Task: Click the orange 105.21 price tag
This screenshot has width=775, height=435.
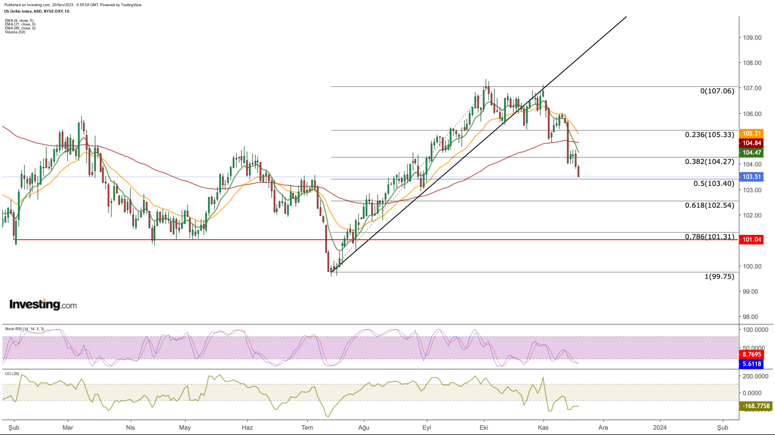Action: click(x=751, y=133)
